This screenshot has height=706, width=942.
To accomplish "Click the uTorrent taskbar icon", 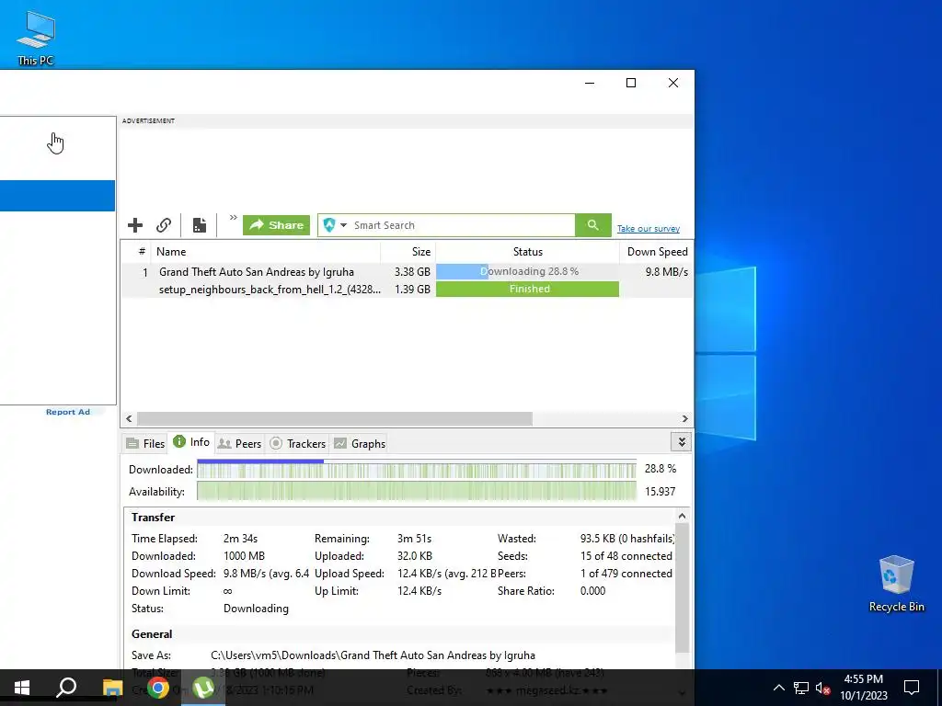I will pos(203,688).
